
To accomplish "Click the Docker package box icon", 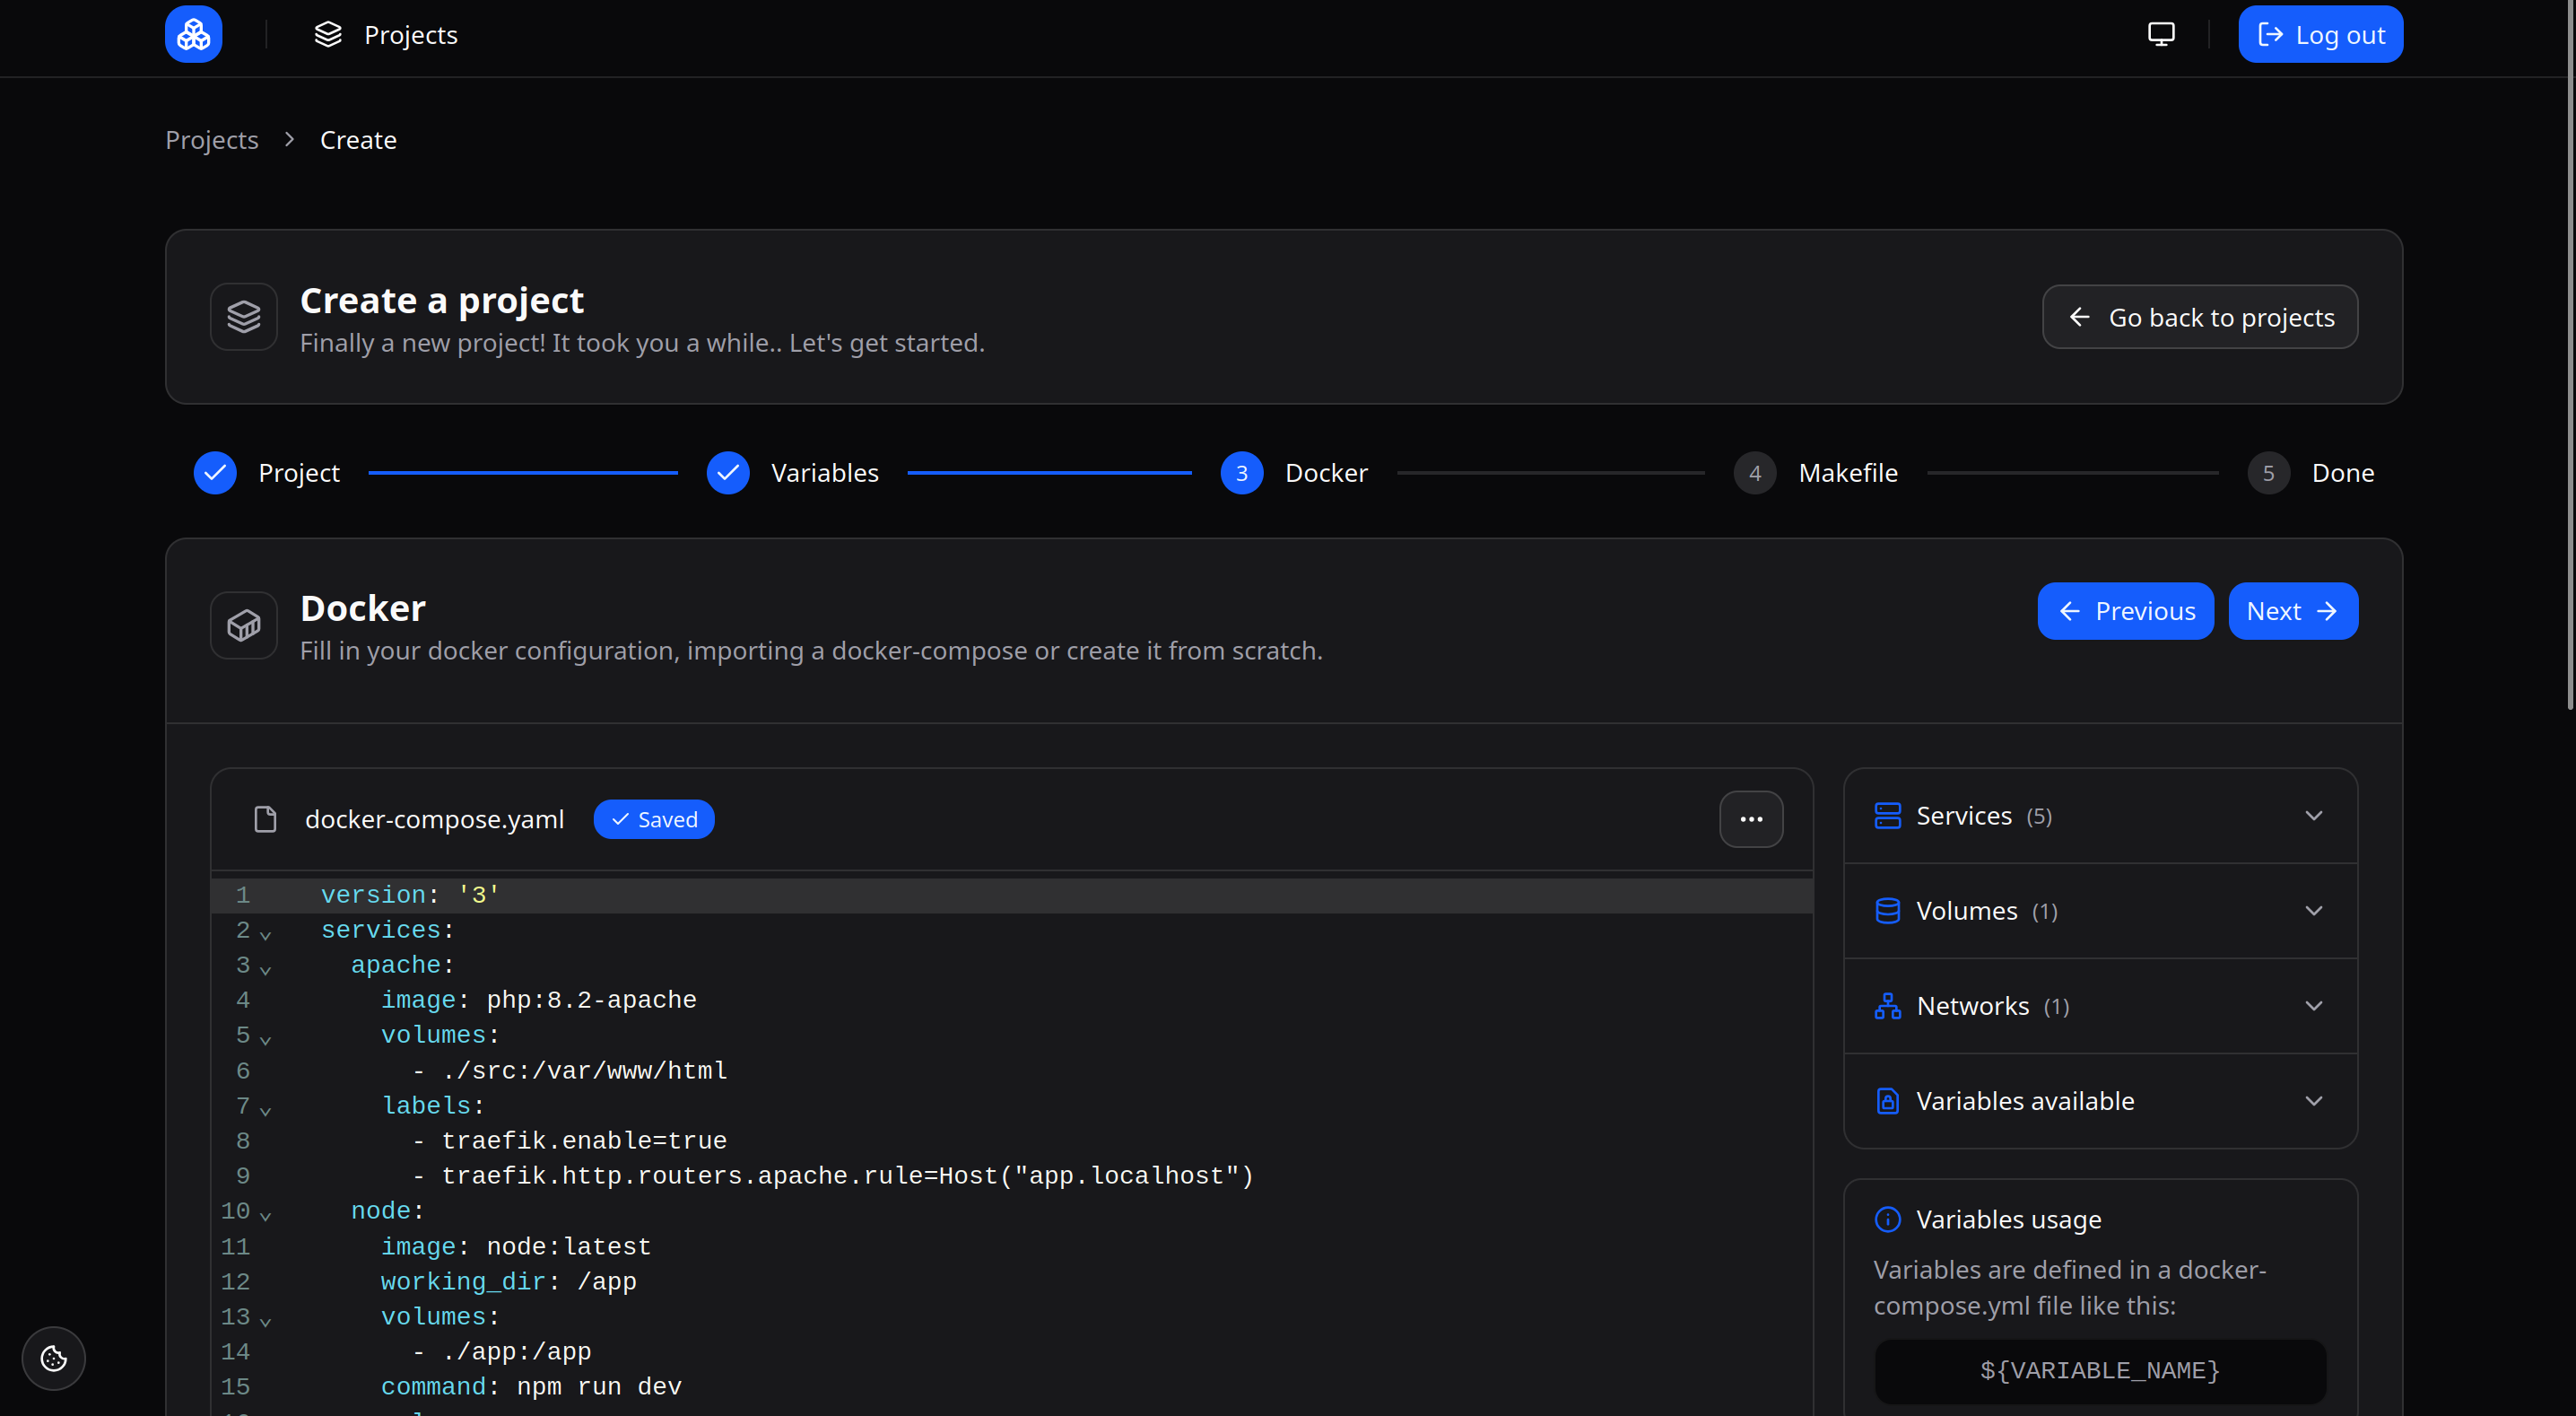I will pos(244,625).
